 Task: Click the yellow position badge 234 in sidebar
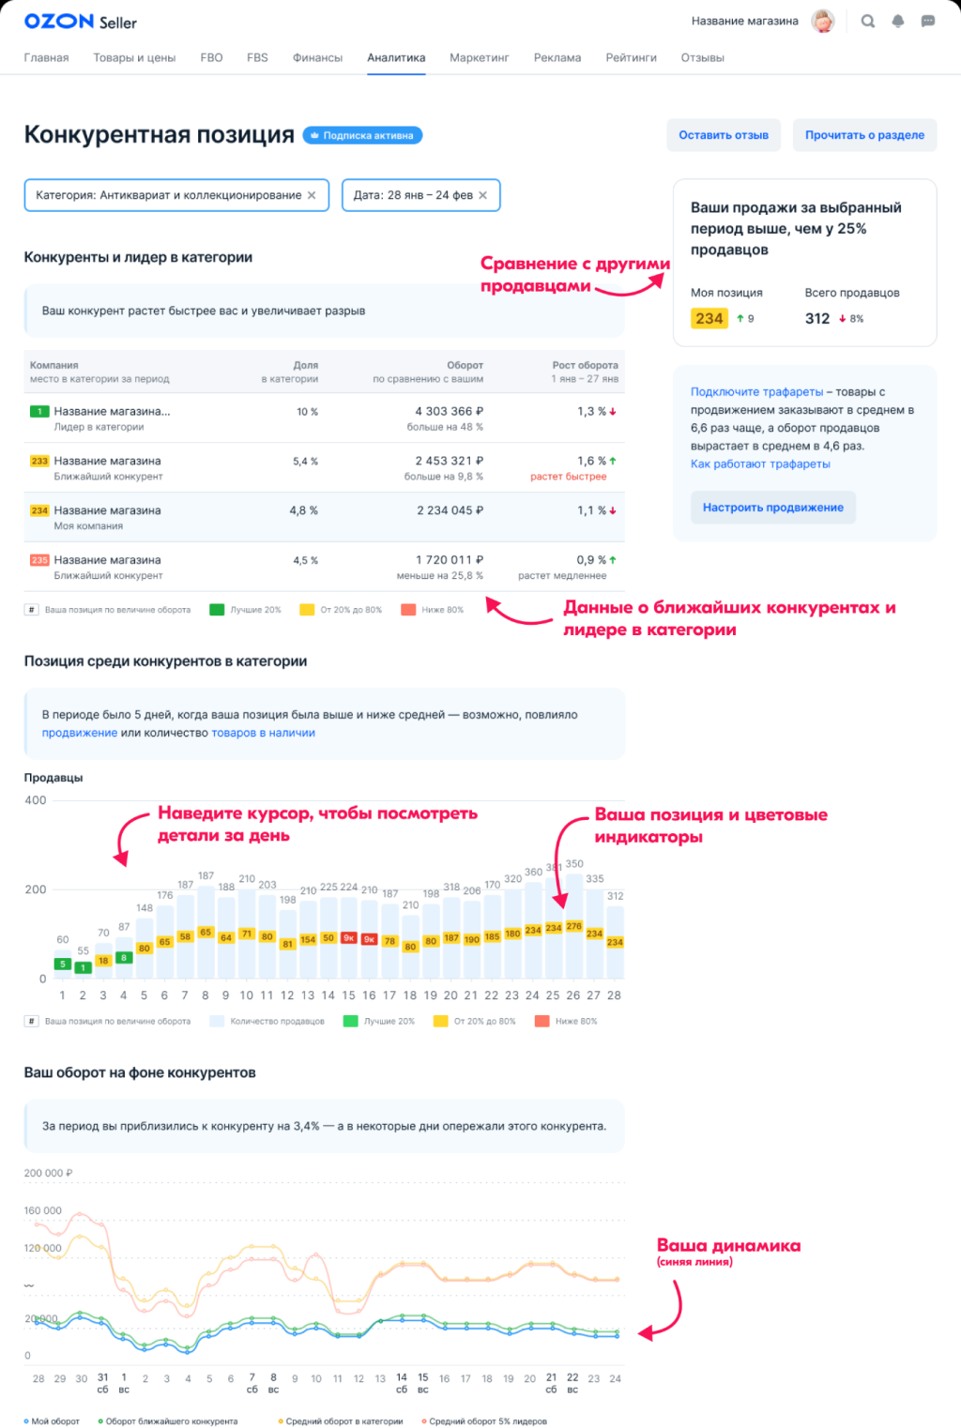[709, 319]
